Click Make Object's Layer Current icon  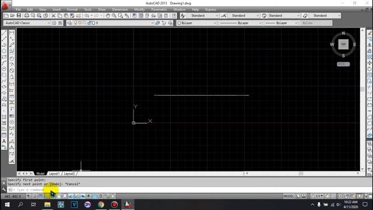pos(157,23)
